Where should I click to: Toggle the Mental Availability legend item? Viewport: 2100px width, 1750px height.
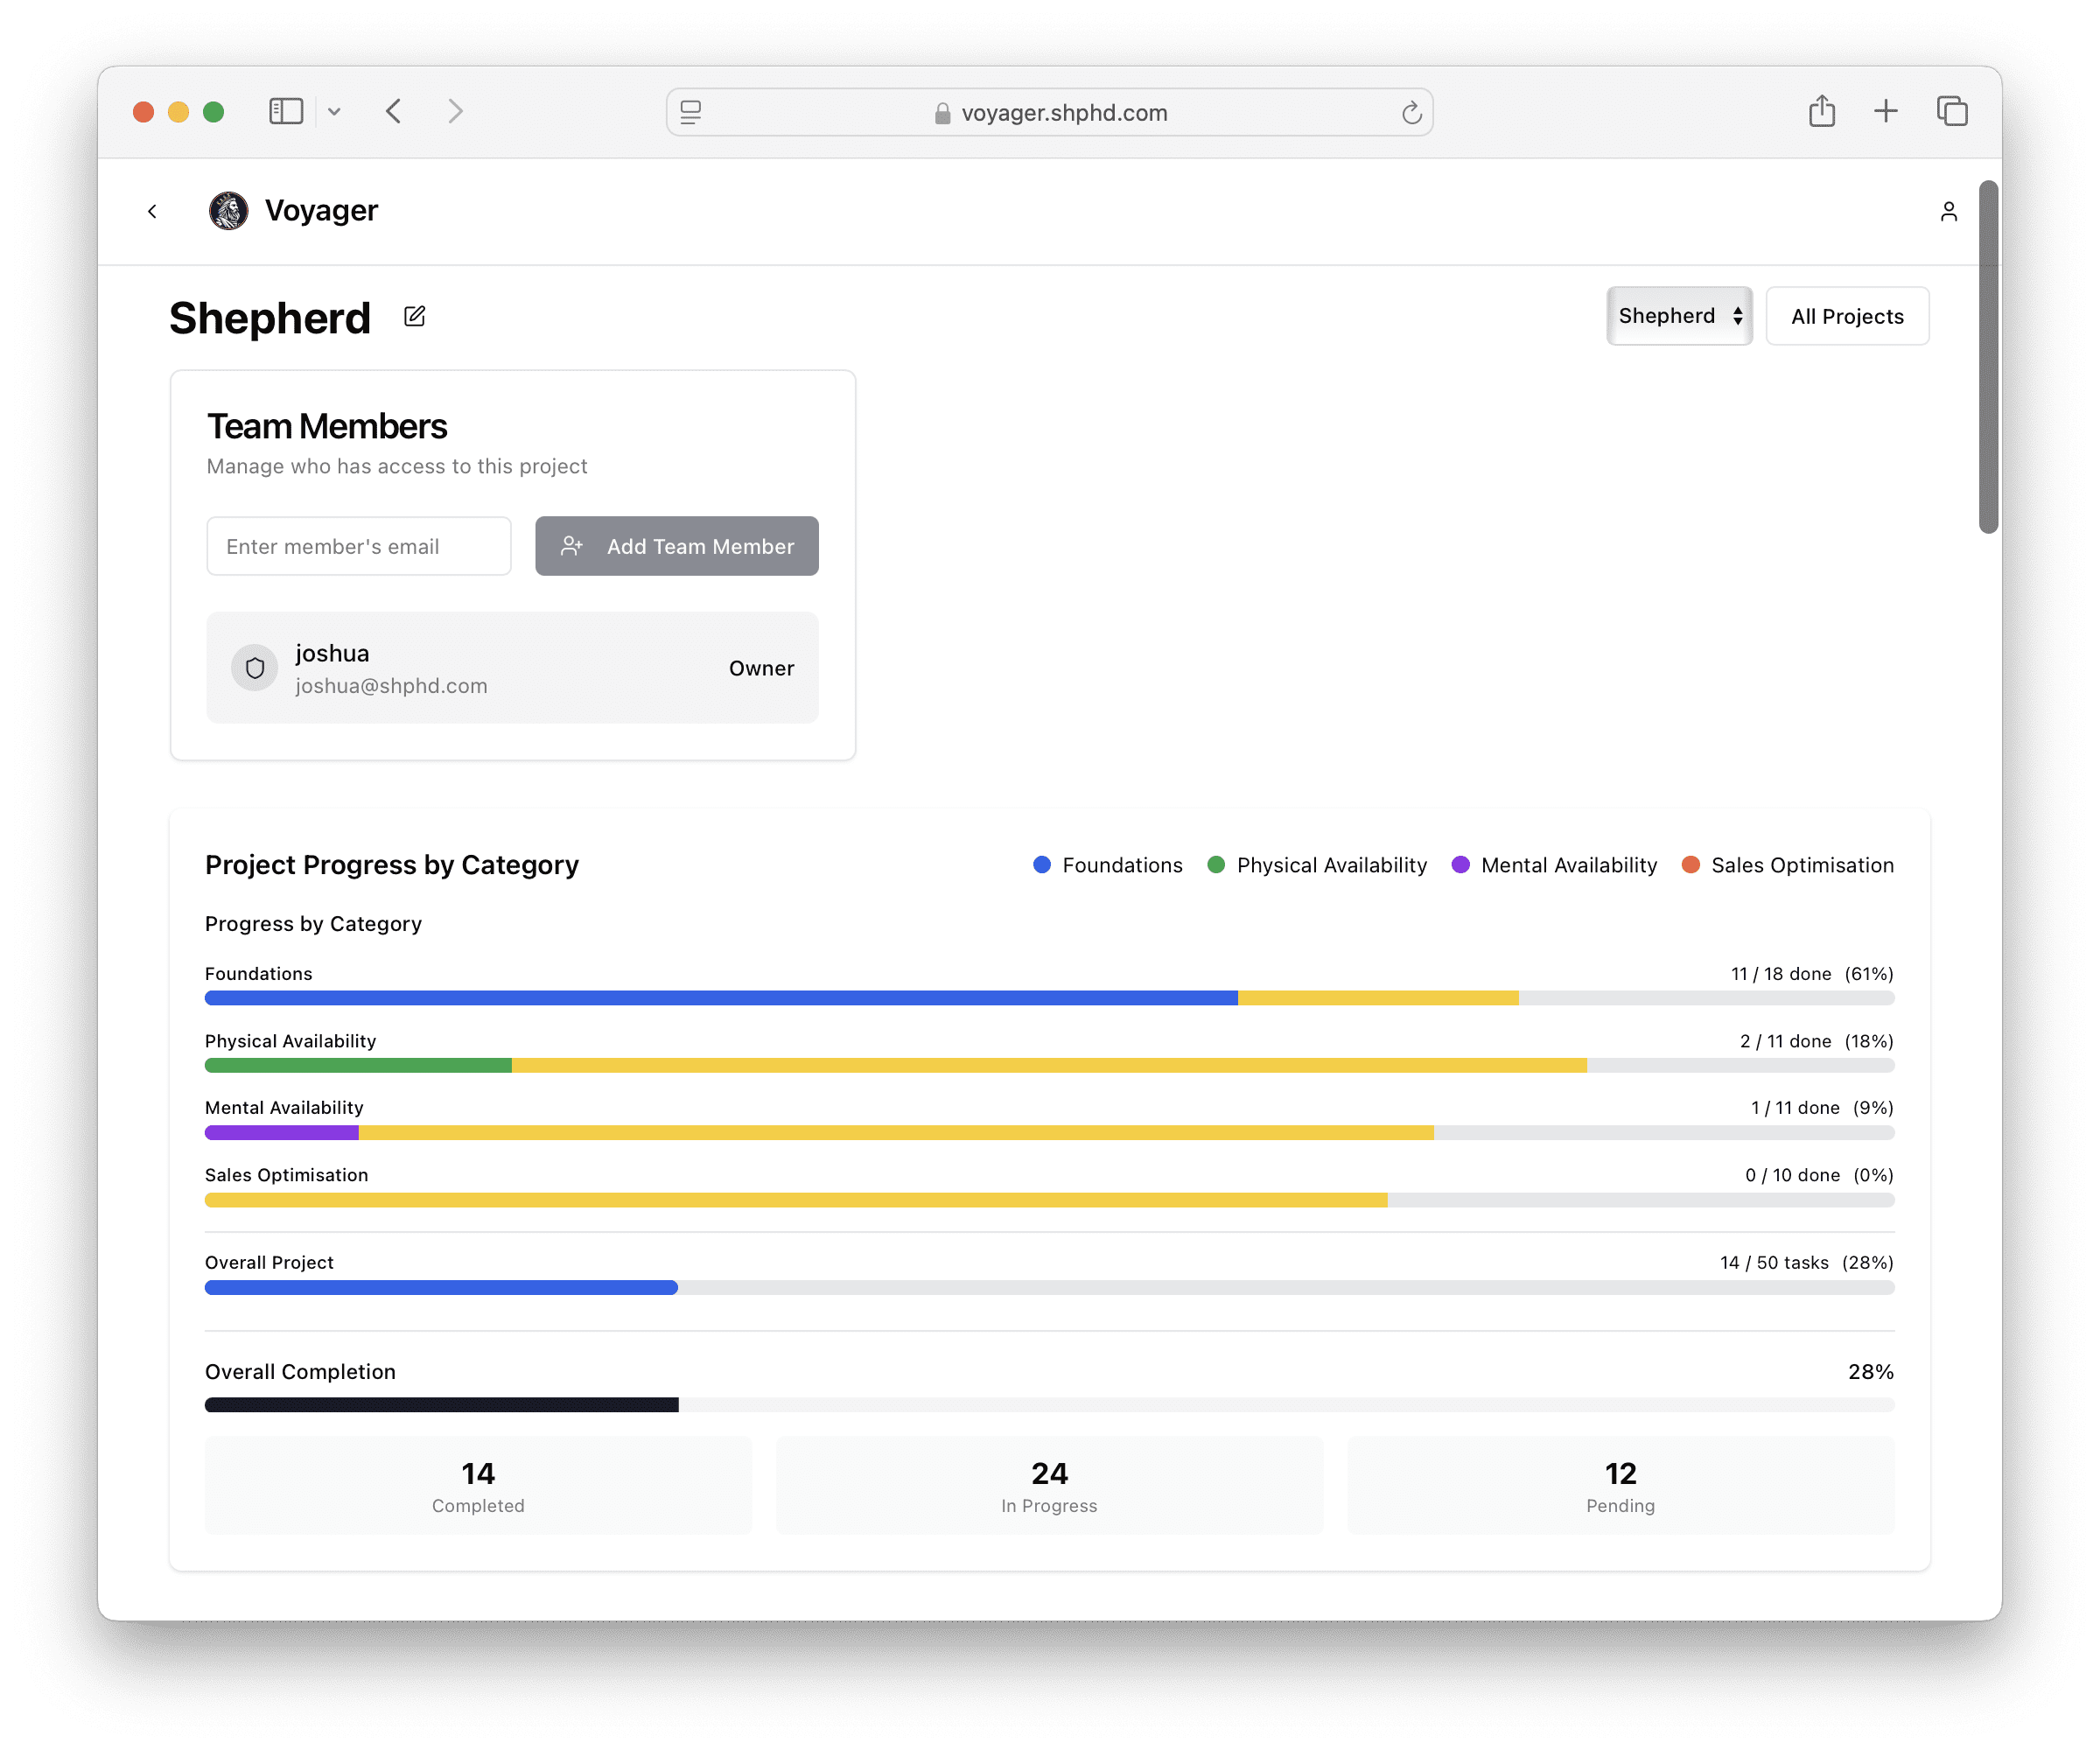pos(1553,865)
